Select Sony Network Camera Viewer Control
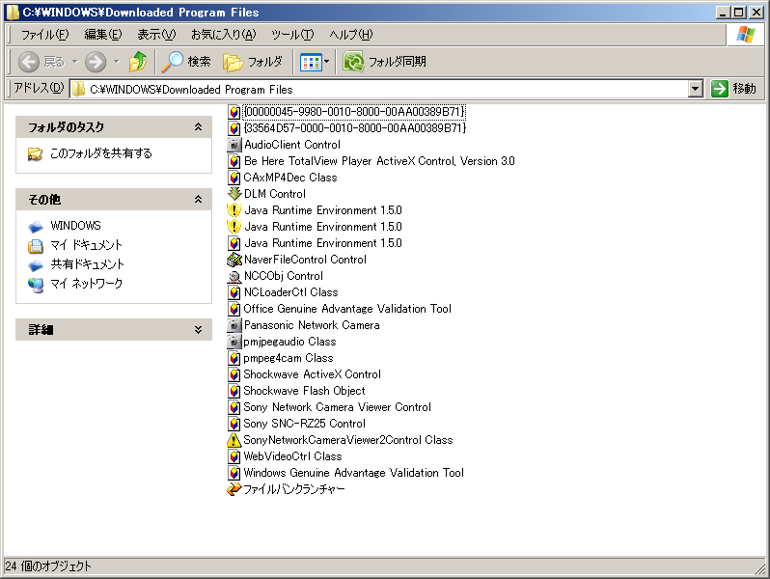The width and height of the screenshot is (770, 579). pyautogui.click(x=329, y=407)
